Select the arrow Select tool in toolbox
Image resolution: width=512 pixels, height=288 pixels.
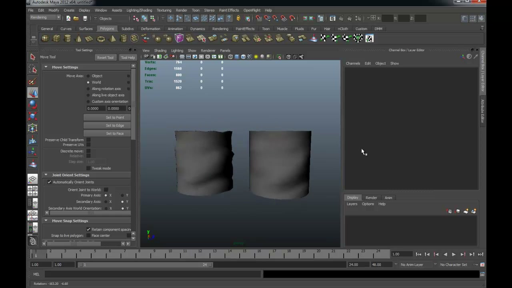33,57
